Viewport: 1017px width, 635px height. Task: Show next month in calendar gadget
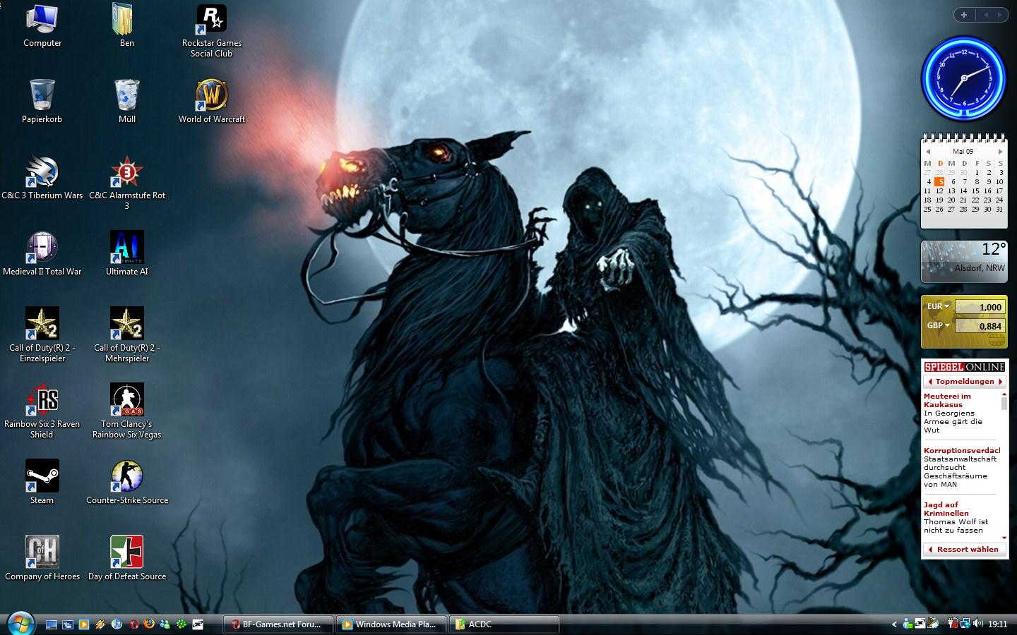coord(1000,152)
